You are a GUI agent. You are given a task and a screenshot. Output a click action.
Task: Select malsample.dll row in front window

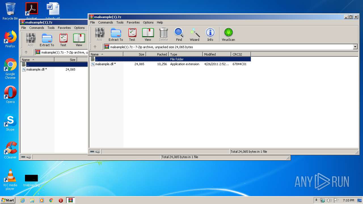click(170, 64)
